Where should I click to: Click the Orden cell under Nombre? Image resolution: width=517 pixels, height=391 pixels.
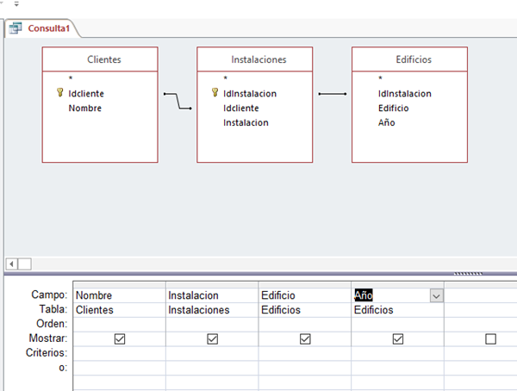(120, 325)
